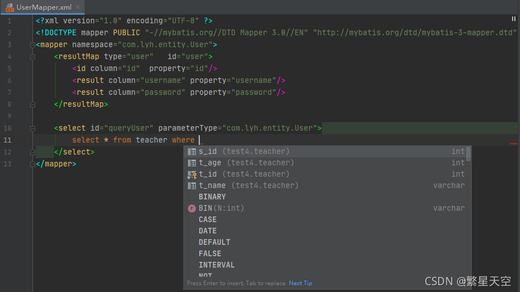Click the closing </mapper> tag
Screen dimensions: 520x292
(x=56, y=164)
